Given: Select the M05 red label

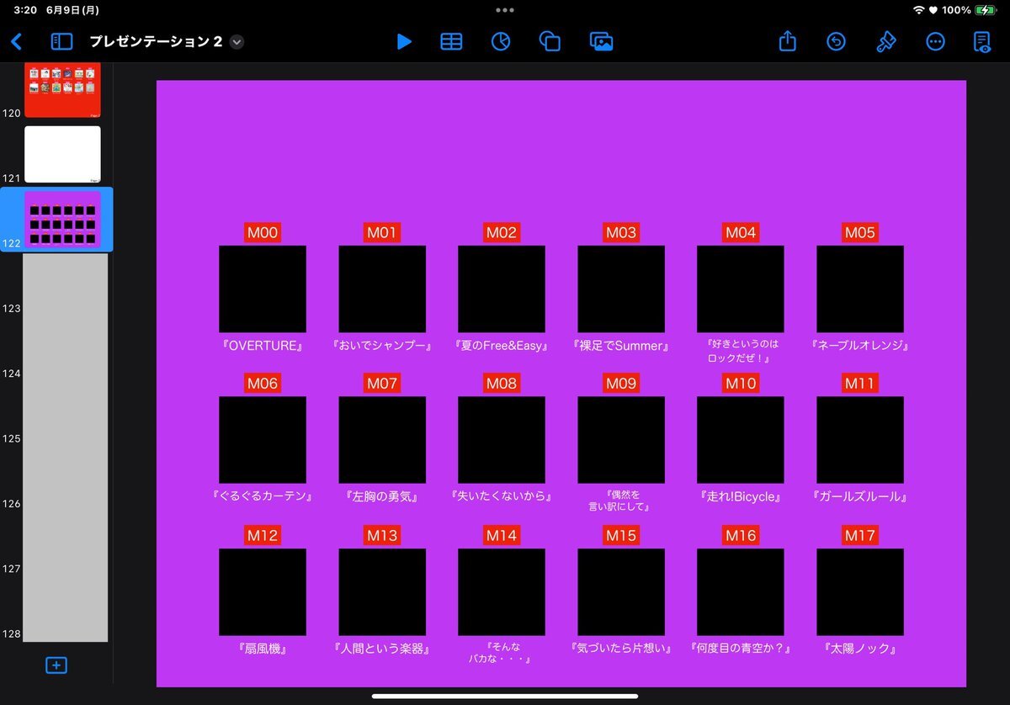Looking at the screenshot, I should pos(860,232).
